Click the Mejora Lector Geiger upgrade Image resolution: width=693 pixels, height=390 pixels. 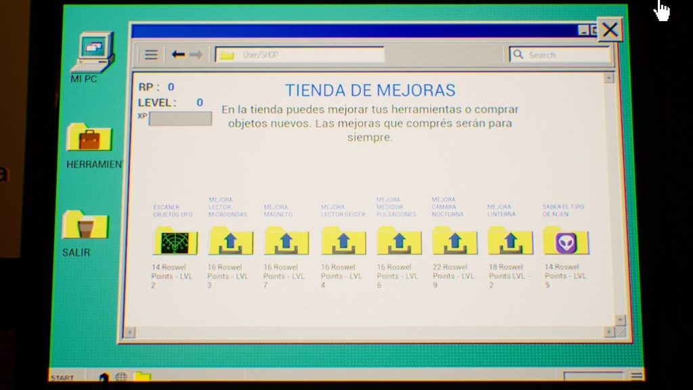pos(343,242)
